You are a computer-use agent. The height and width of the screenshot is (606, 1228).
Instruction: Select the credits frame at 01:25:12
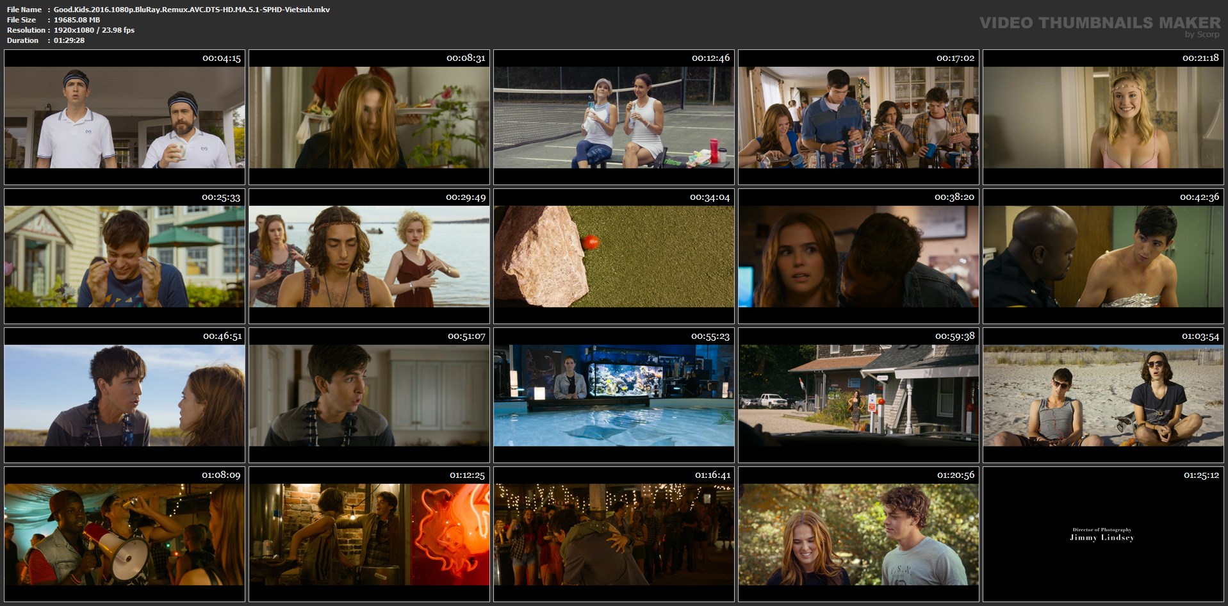[1103, 534]
